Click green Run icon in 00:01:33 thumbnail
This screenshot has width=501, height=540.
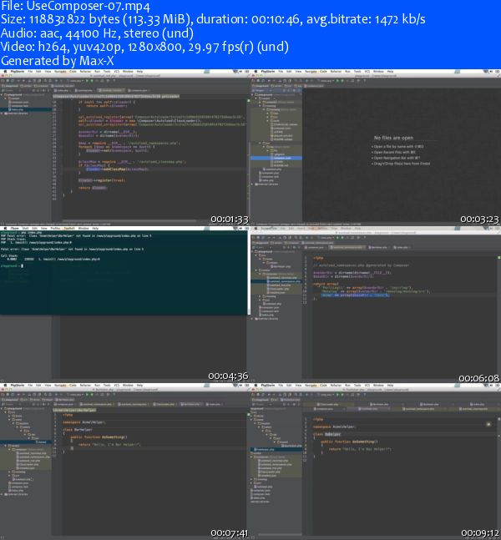(87, 81)
